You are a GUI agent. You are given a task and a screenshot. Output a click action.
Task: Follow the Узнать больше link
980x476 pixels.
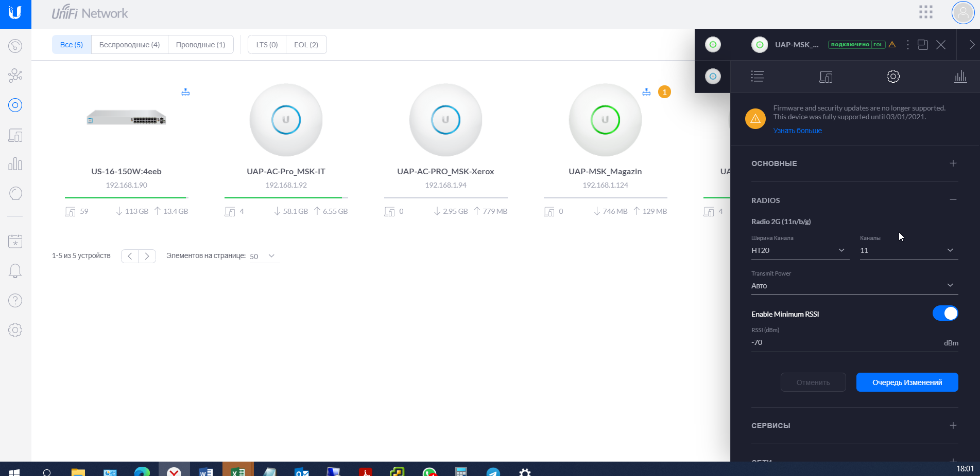coord(797,131)
